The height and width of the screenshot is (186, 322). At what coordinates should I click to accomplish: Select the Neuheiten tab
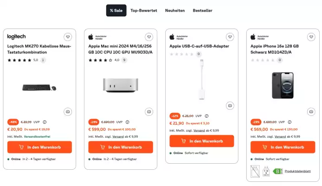tap(175, 11)
